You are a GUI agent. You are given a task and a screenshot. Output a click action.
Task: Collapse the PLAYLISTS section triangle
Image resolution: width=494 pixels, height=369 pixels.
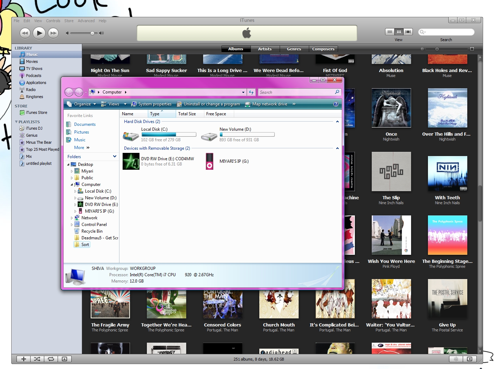pyautogui.click(x=16, y=122)
